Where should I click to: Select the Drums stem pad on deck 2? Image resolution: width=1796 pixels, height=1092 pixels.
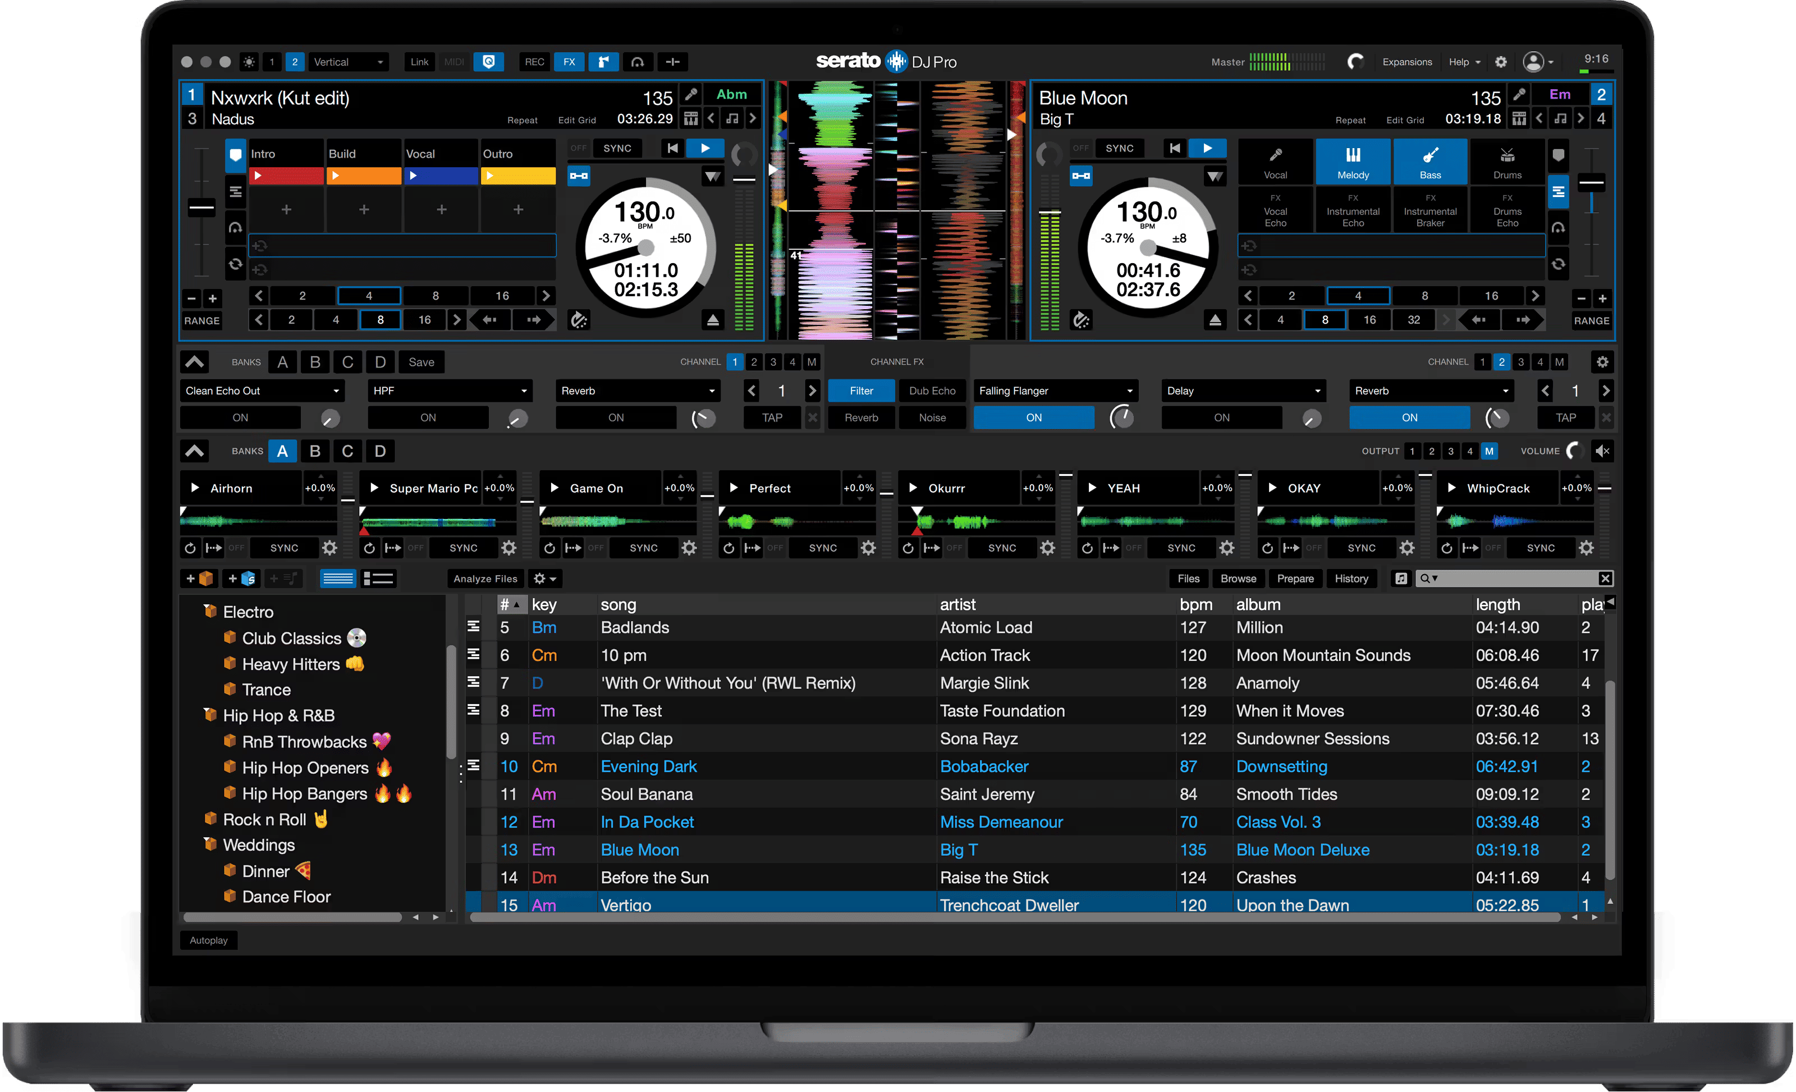(x=1506, y=162)
